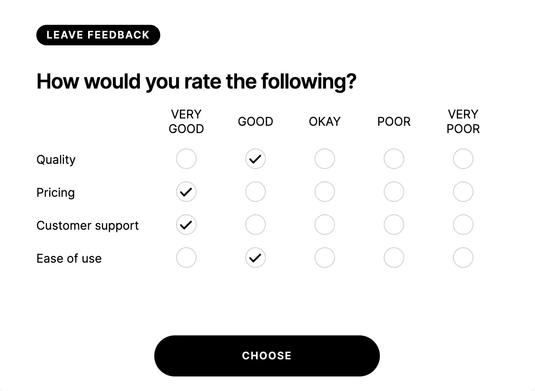This screenshot has width=535, height=391.
Task: Select Good rating for Quality
Action: tap(256, 159)
